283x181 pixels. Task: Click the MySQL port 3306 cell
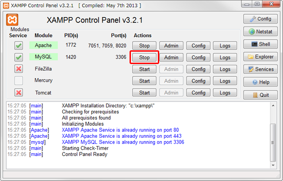click(121, 57)
